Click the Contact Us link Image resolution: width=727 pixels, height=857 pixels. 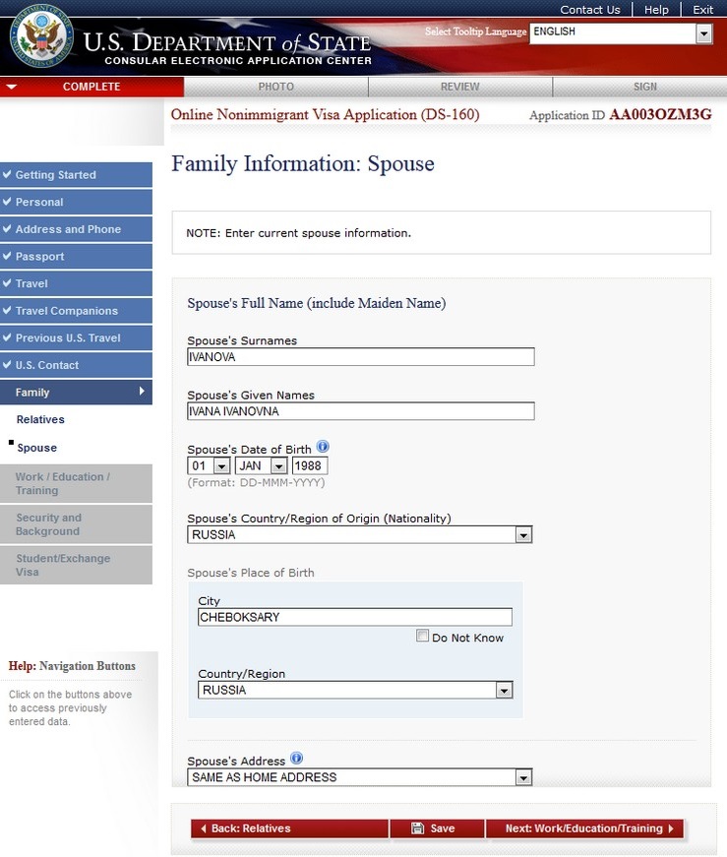pyautogui.click(x=590, y=9)
